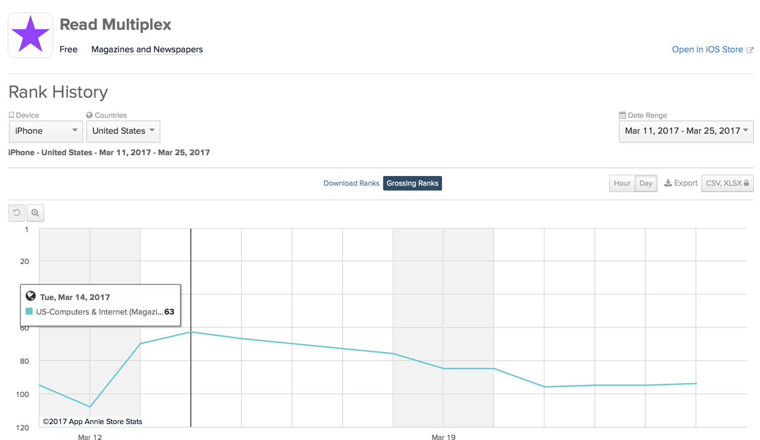Click the Mar 19 x-axis label

(x=443, y=437)
